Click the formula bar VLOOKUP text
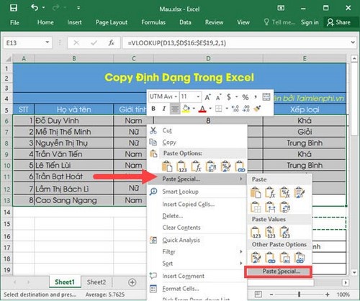Image resolution: width=360 pixels, height=301 pixels. [177, 43]
